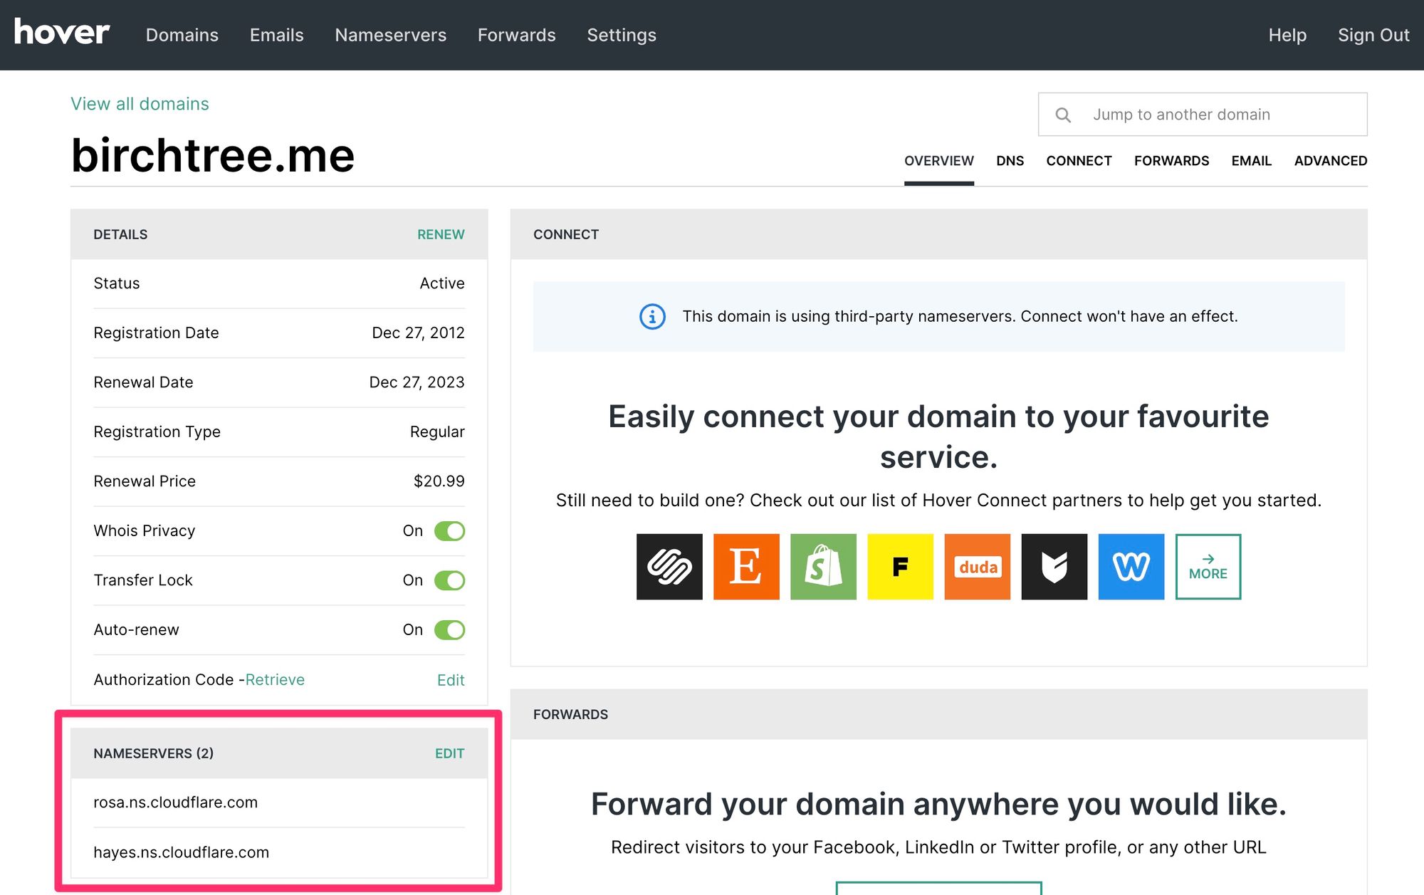This screenshot has height=895, width=1424.
Task: Show MORE connect partners
Action: coord(1208,567)
